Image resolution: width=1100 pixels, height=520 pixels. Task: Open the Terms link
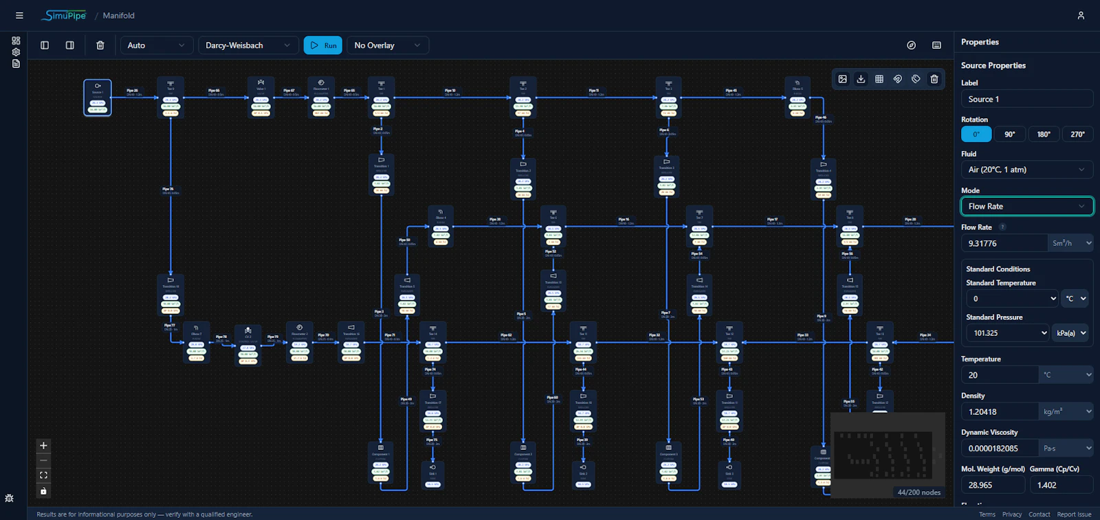(987, 514)
